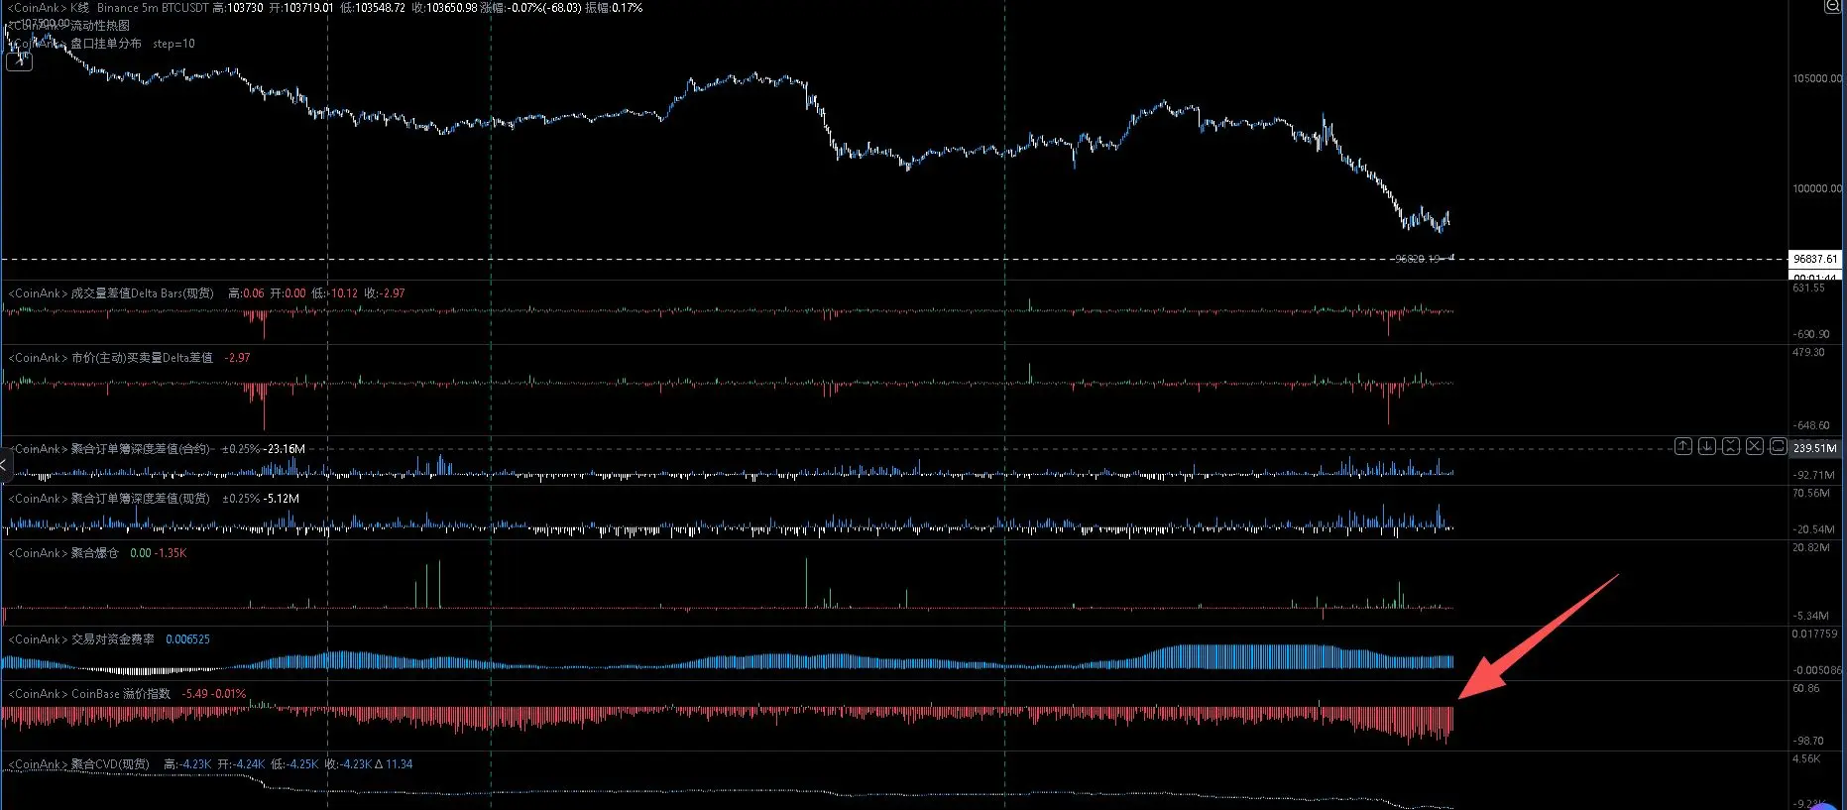Click the 105000.00 price axis label
1847x810 pixels.
[x=1817, y=78]
